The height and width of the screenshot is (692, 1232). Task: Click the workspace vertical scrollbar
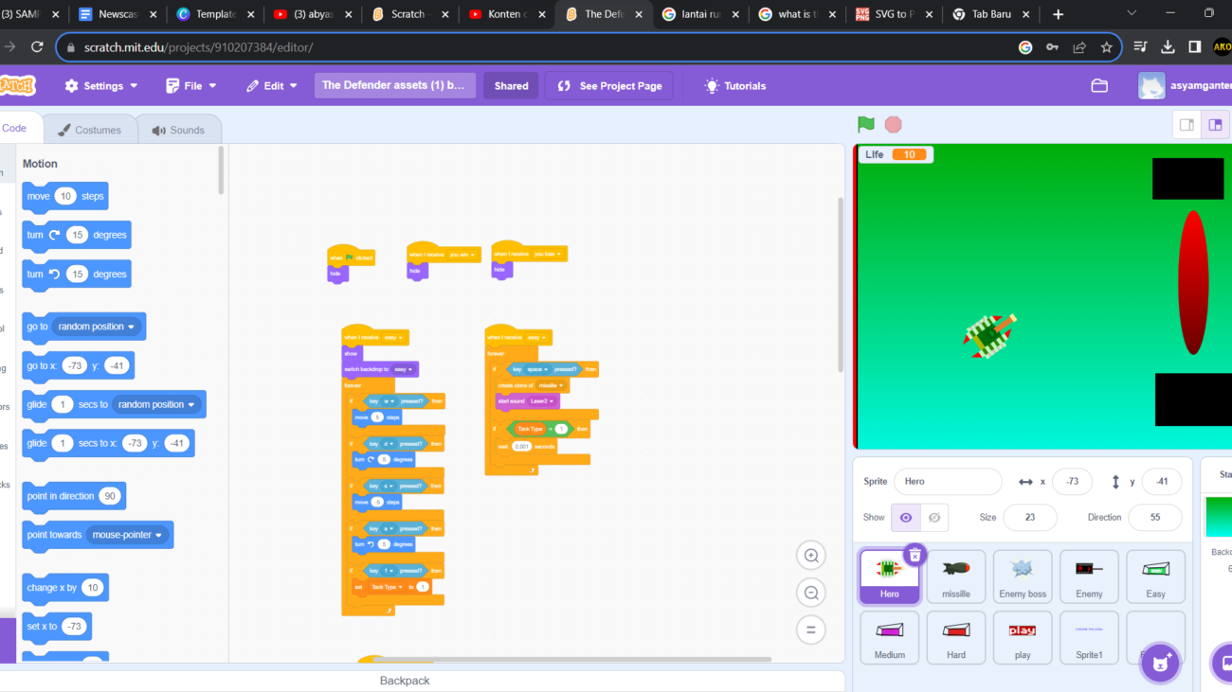[840, 284]
